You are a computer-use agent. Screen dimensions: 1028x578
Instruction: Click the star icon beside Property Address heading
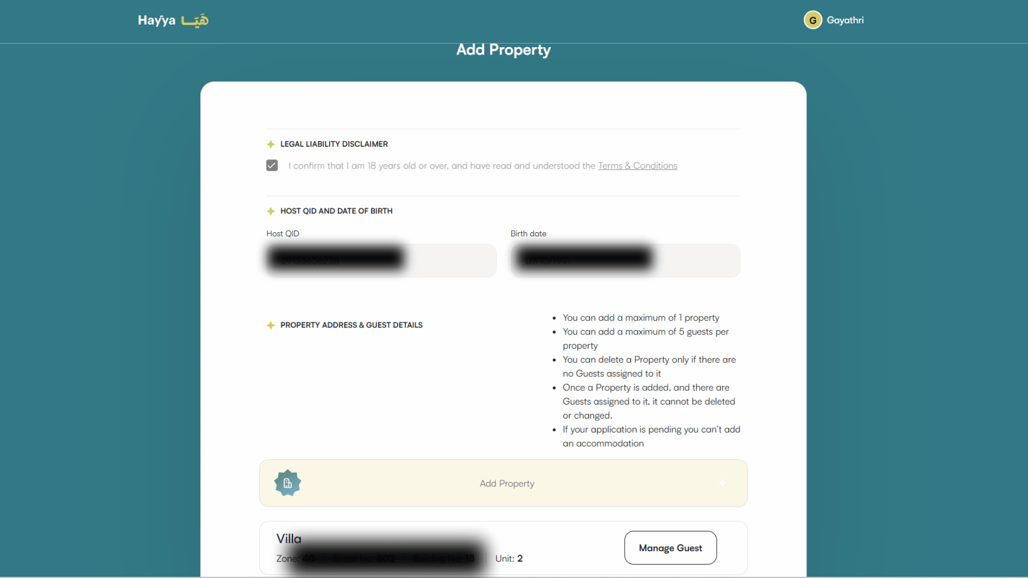coord(271,325)
